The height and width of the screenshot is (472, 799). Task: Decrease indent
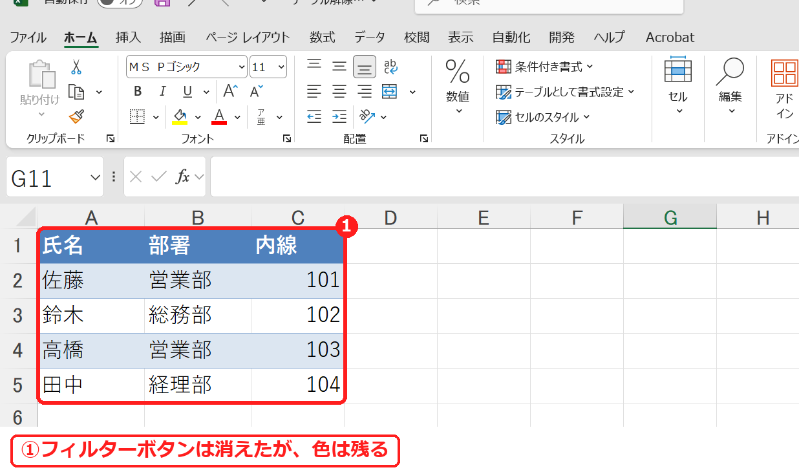pyautogui.click(x=314, y=116)
